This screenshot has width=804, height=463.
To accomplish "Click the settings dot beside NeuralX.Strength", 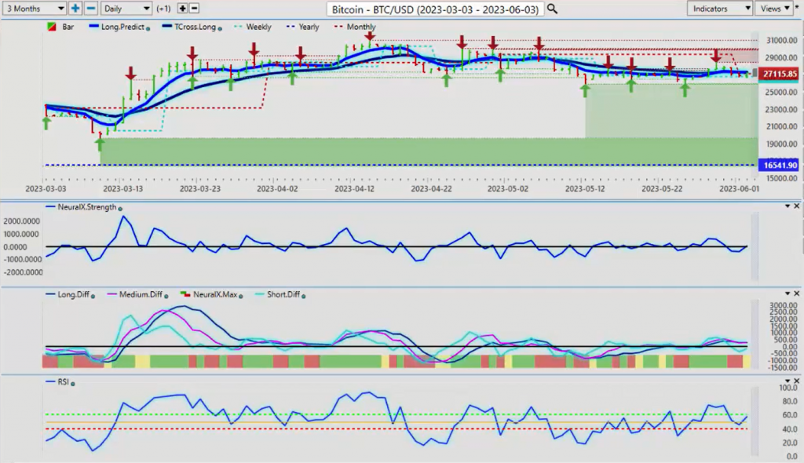I will tap(120, 209).
